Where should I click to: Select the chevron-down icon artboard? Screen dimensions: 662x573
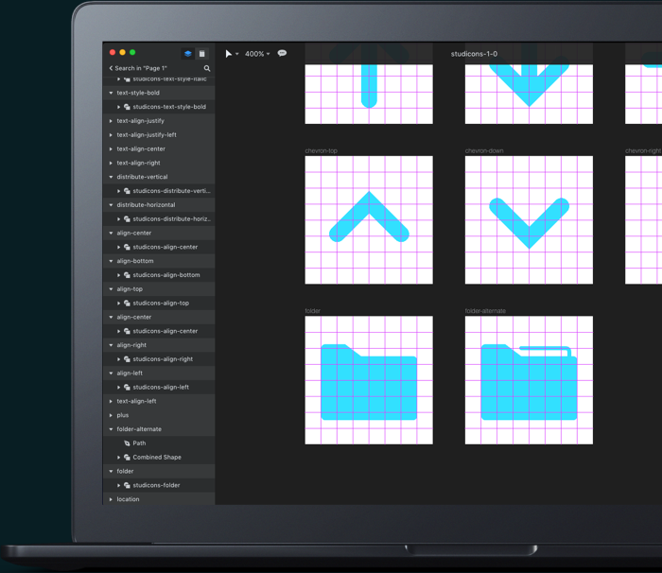click(x=529, y=220)
